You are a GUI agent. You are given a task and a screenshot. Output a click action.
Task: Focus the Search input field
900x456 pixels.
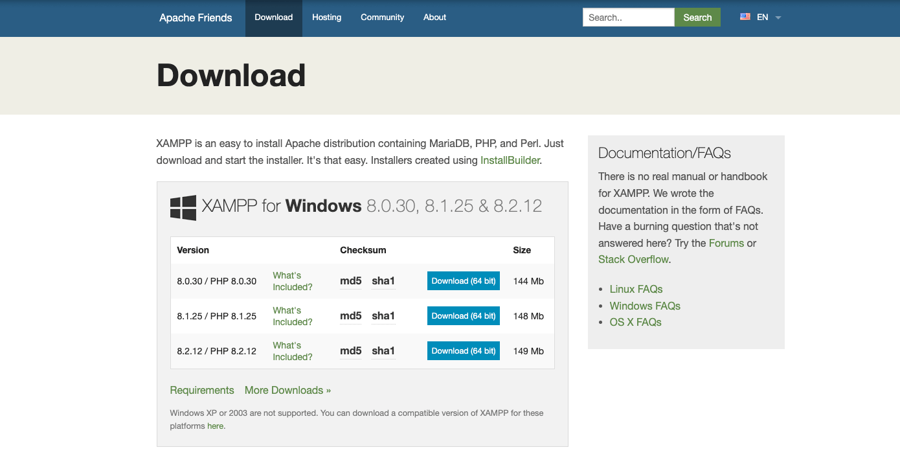628,17
